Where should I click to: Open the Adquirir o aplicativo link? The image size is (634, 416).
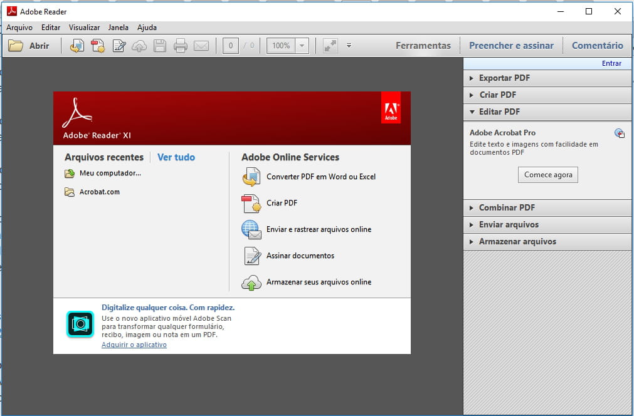point(134,344)
